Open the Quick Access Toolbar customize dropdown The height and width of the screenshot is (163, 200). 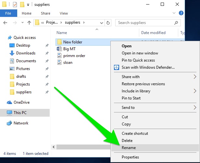pyautogui.click(x=28, y=5)
